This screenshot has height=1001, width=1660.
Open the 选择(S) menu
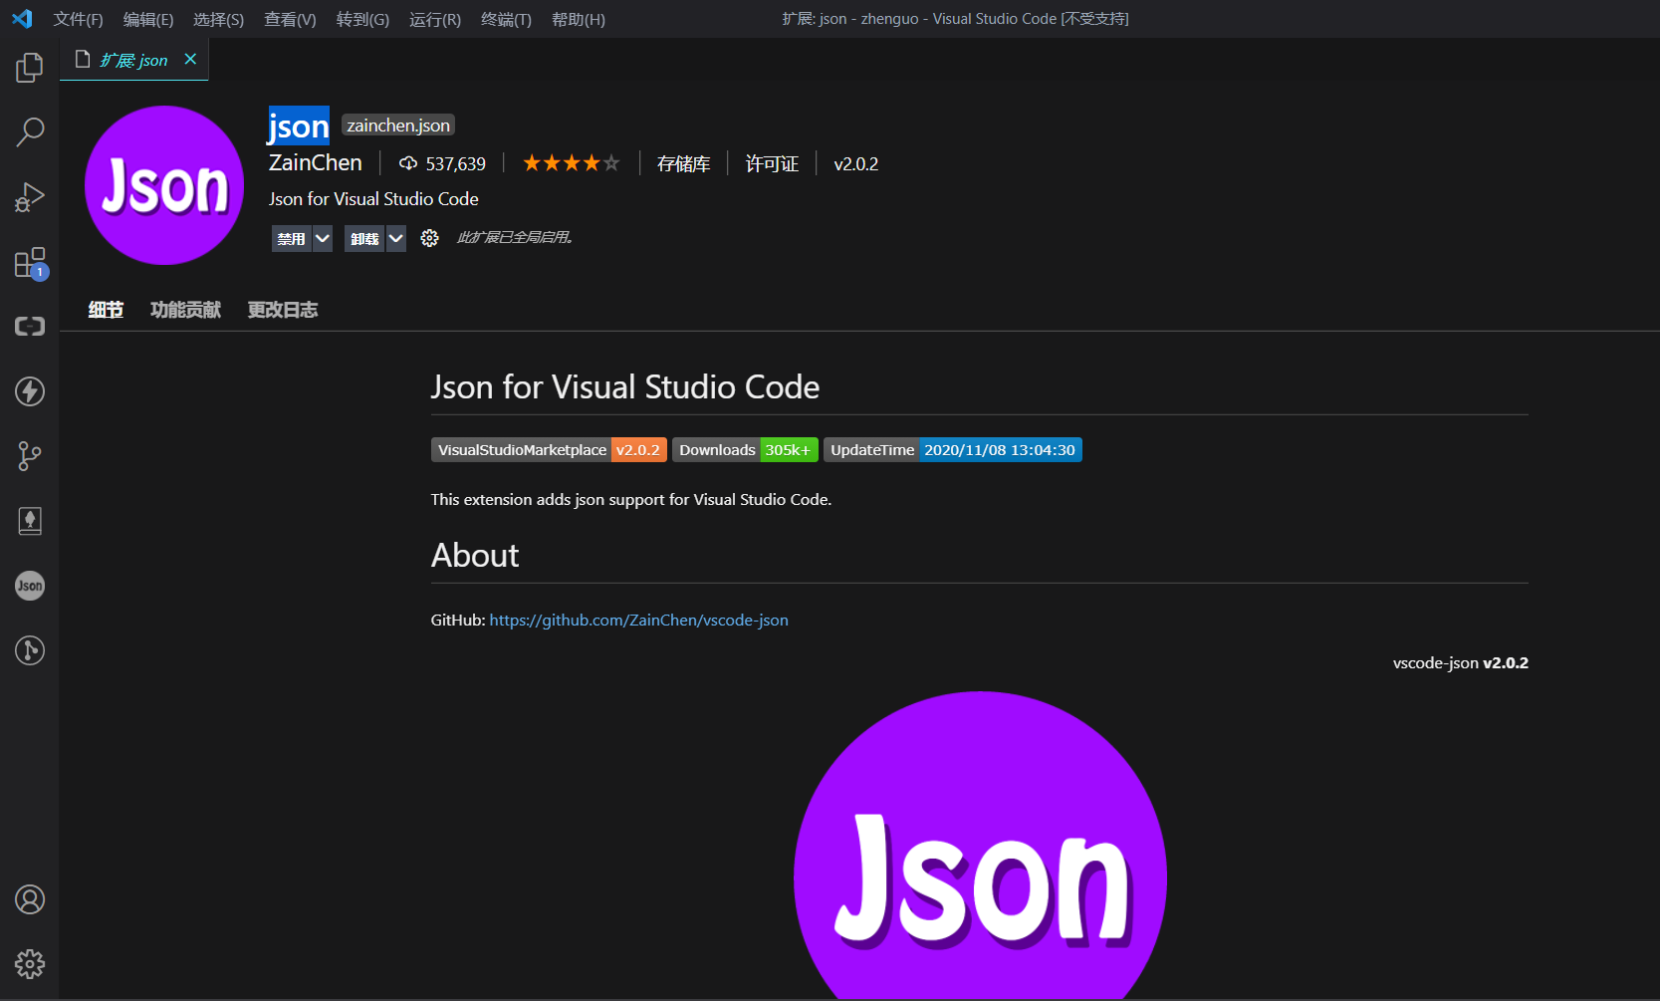coord(218,19)
